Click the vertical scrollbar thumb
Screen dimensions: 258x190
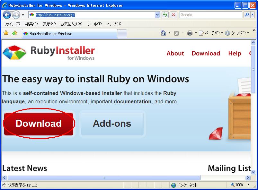(x=254, y=69)
